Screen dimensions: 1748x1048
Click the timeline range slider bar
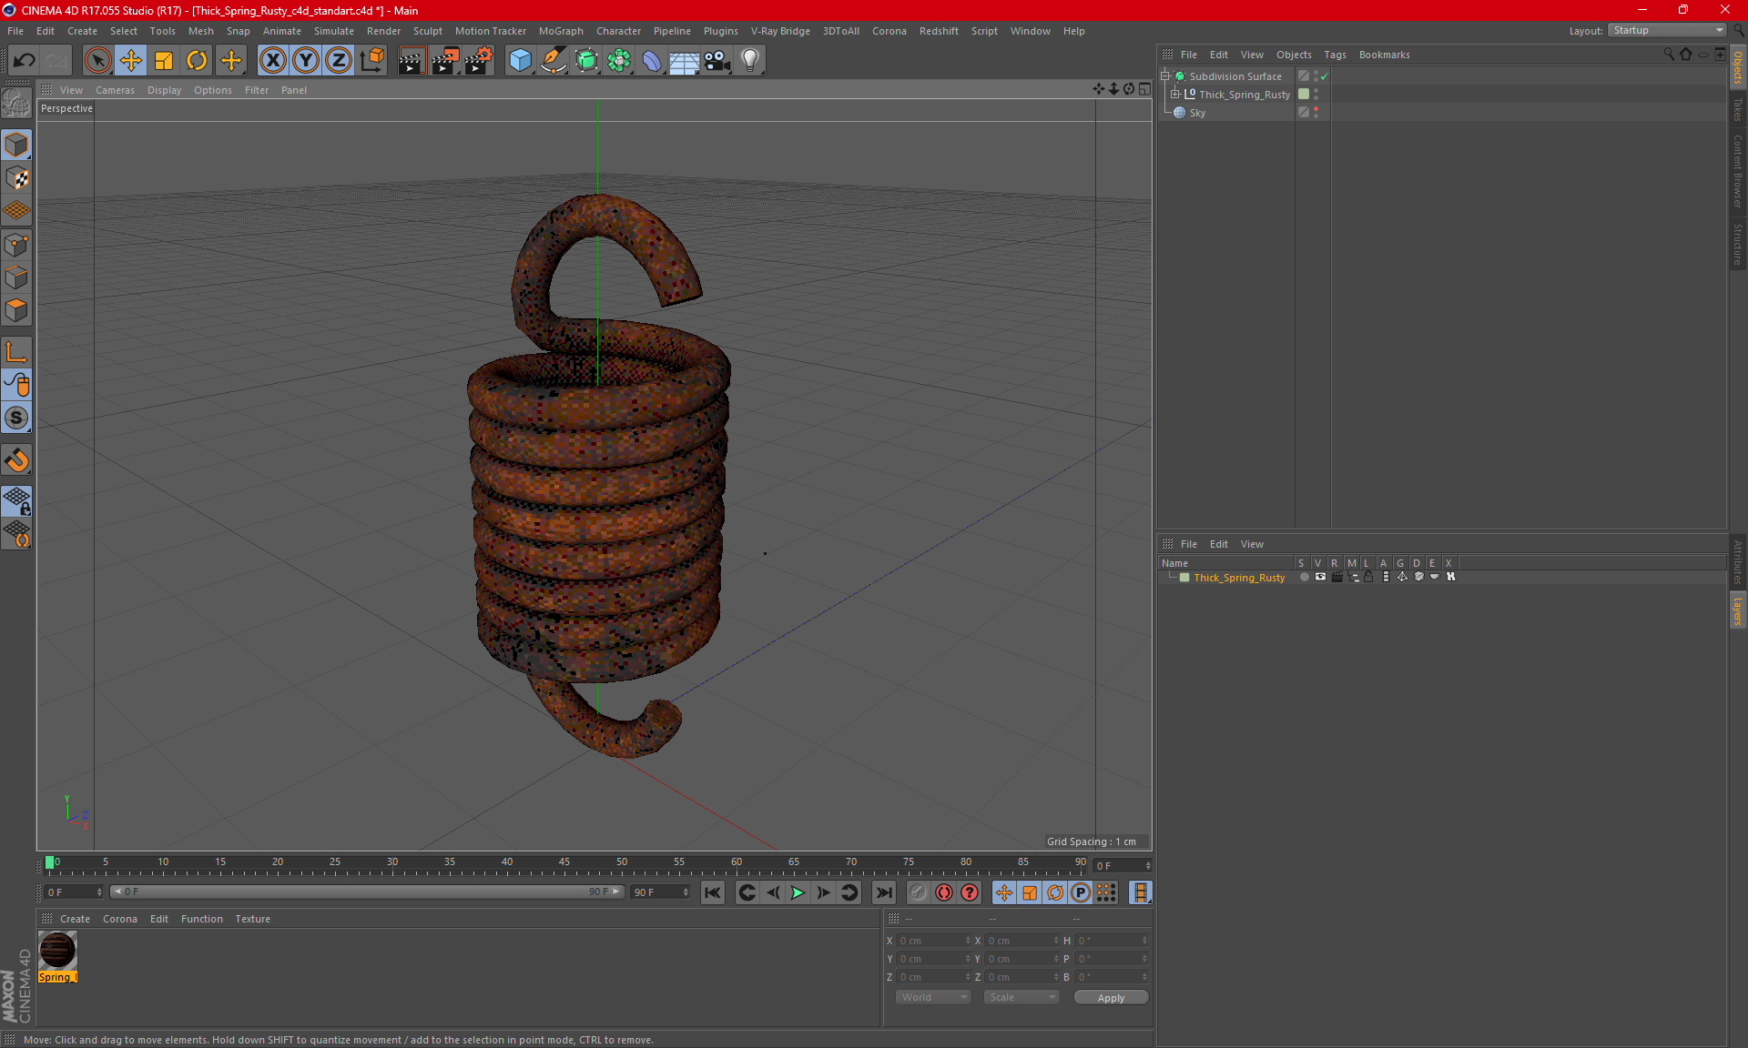pyautogui.click(x=367, y=892)
